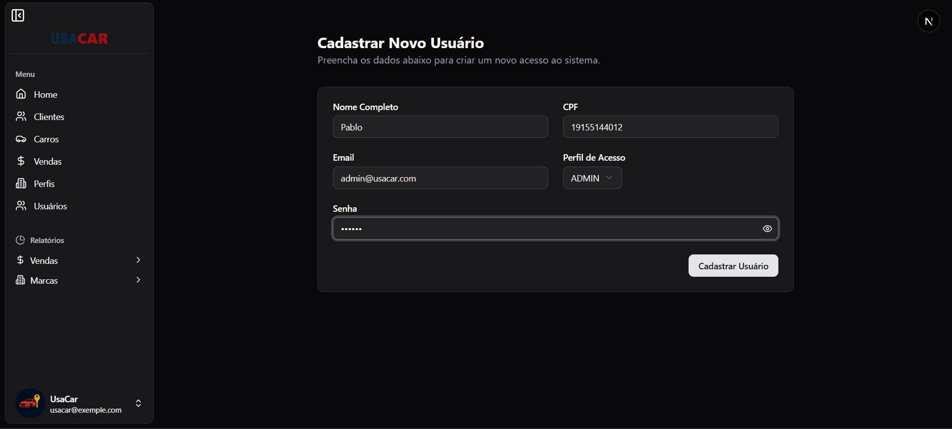Expand the Vendas reports chevron
This screenshot has height=429, width=952.
pyautogui.click(x=138, y=260)
